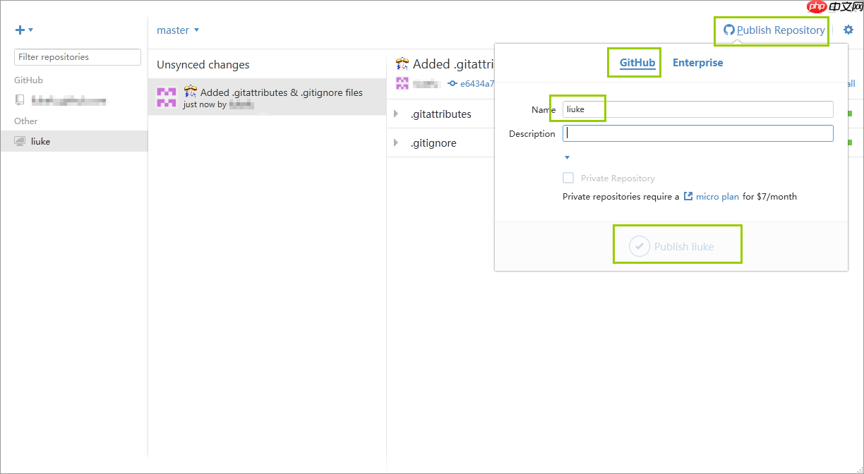Switch to the Enterprise tab
This screenshot has width=864, height=474.
pyautogui.click(x=697, y=62)
